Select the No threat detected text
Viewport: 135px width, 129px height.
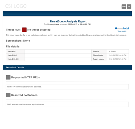[x=39, y=30]
